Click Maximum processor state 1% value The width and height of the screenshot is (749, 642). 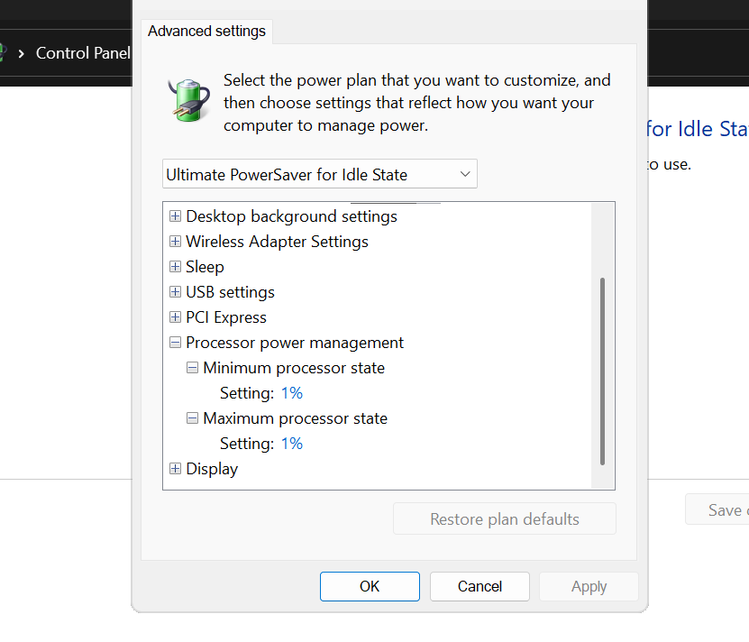pyautogui.click(x=291, y=444)
